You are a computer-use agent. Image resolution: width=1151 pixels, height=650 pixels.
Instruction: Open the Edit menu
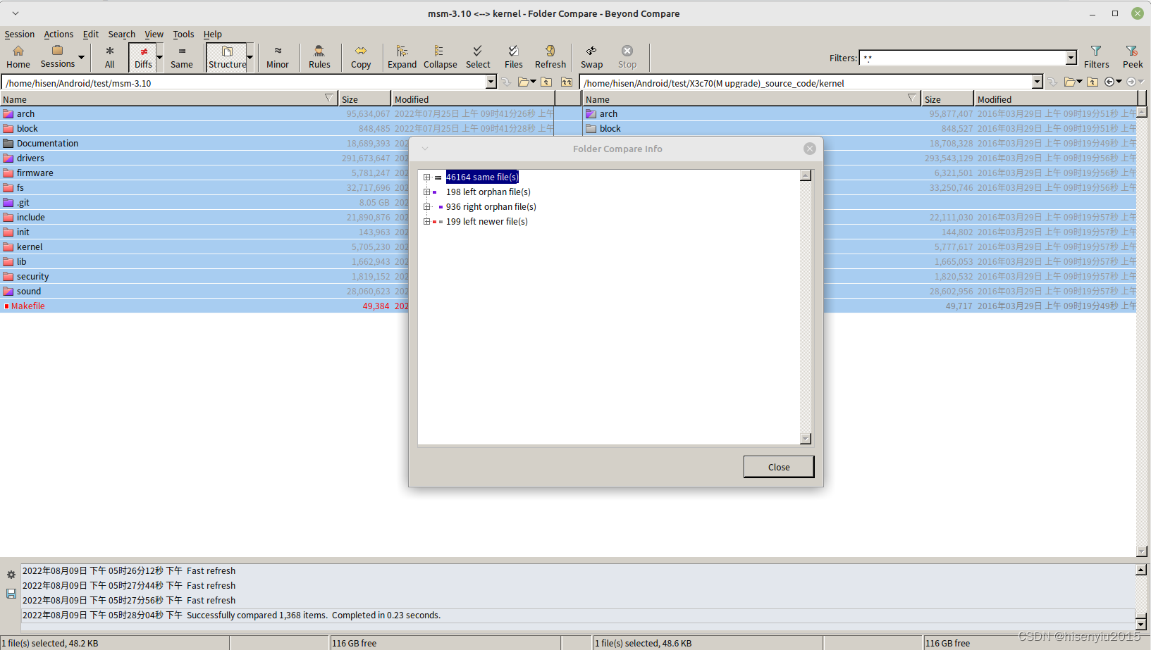coord(91,34)
